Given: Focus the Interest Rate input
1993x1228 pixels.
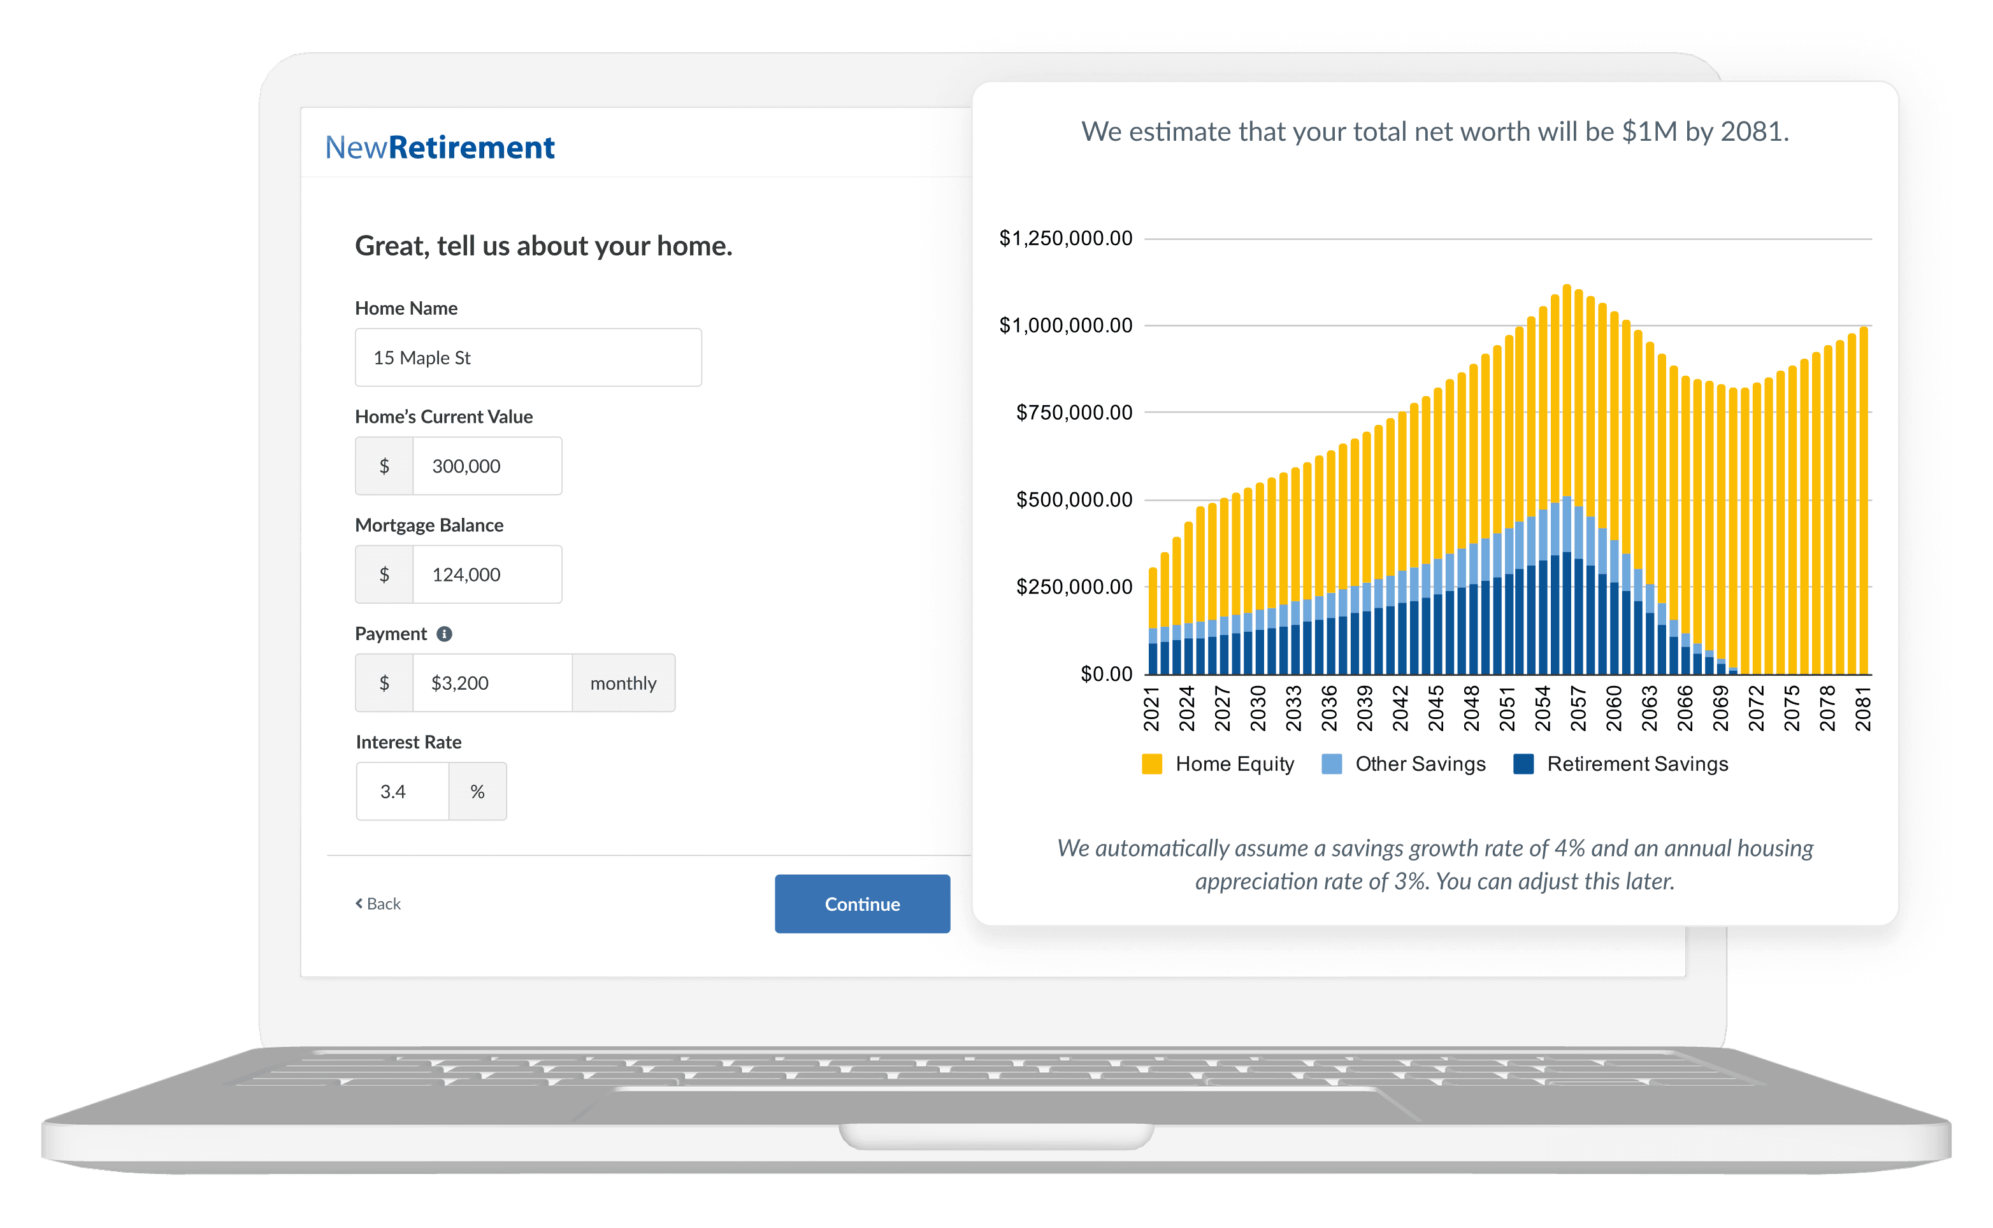Looking at the screenshot, I should coord(402,792).
